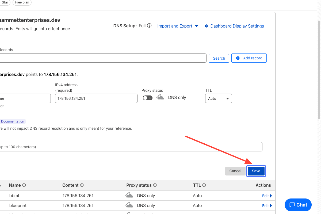The image size is (321, 214).
Task: Click the TTL column info icon
Action: click(204, 185)
